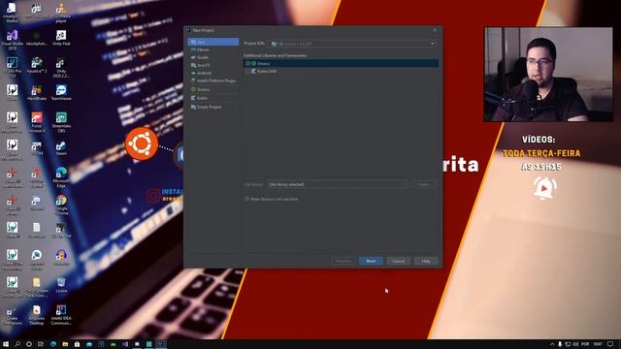Open Microsoft Store from the taskbar

click(77, 344)
